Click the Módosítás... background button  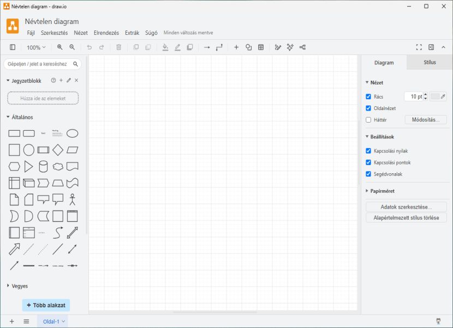(x=426, y=120)
